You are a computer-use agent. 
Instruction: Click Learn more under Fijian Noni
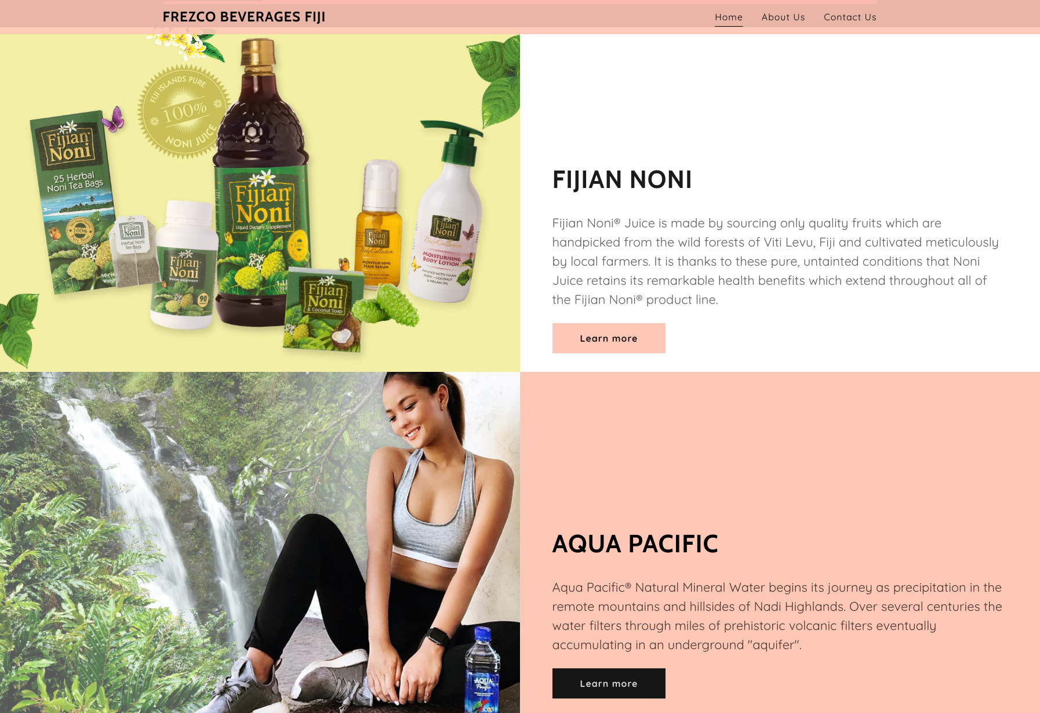coord(609,338)
